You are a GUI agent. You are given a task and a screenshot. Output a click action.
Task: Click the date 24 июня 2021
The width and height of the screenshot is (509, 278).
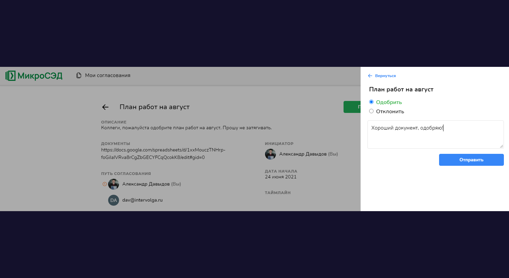pos(281,177)
